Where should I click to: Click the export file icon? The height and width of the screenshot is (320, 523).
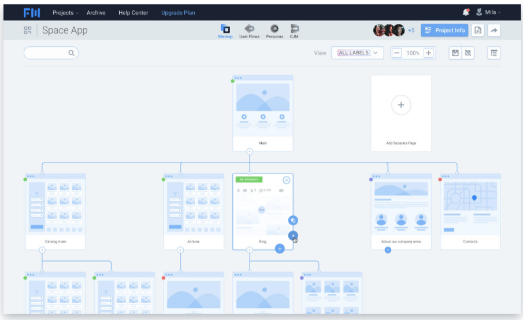(478, 30)
